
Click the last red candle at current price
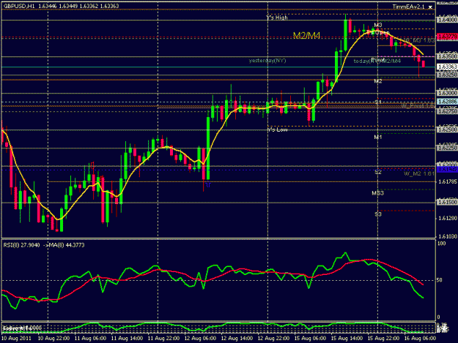point(424,64)
